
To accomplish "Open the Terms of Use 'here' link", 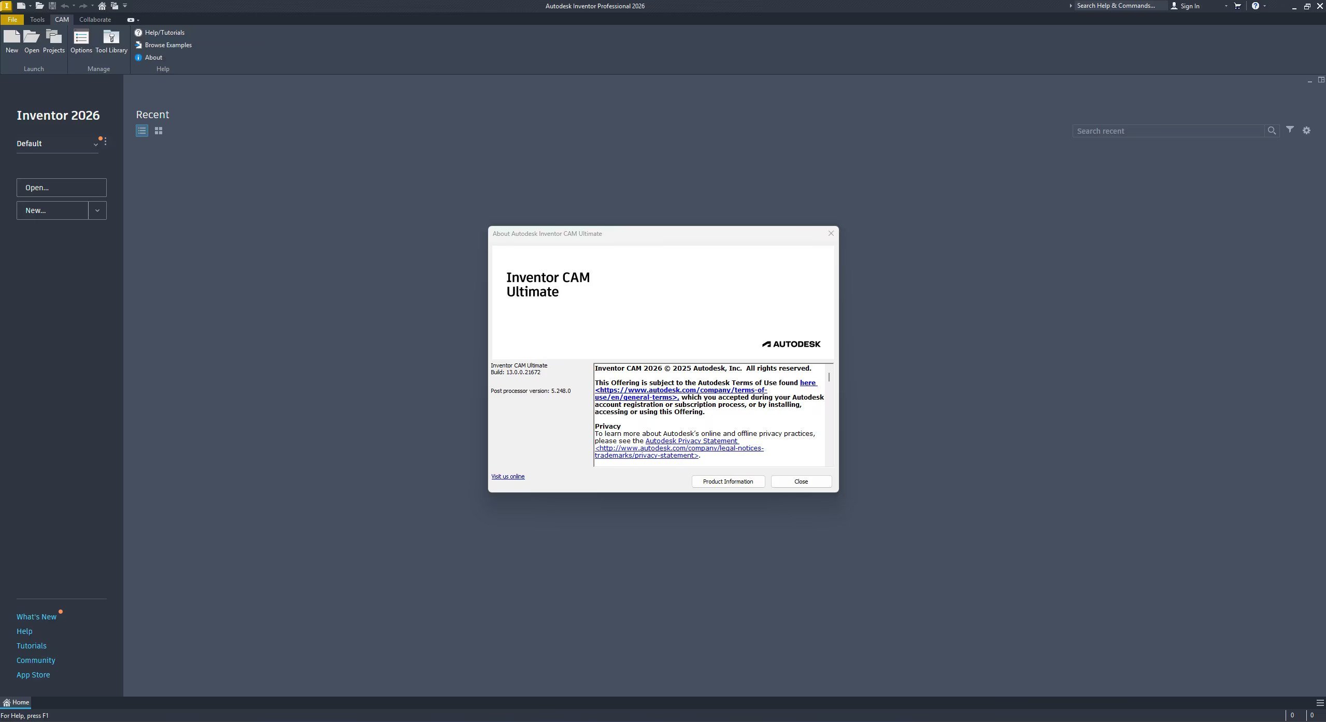I will [x=808, y=383].
